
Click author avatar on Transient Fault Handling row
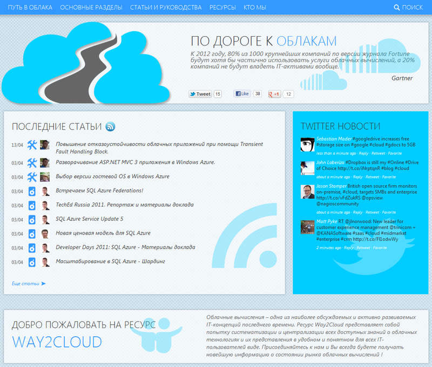pos(45,145)
